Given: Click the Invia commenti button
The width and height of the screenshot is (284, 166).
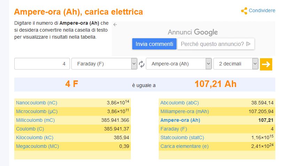Looking at the screenshot, I should (x=154, y=44).
